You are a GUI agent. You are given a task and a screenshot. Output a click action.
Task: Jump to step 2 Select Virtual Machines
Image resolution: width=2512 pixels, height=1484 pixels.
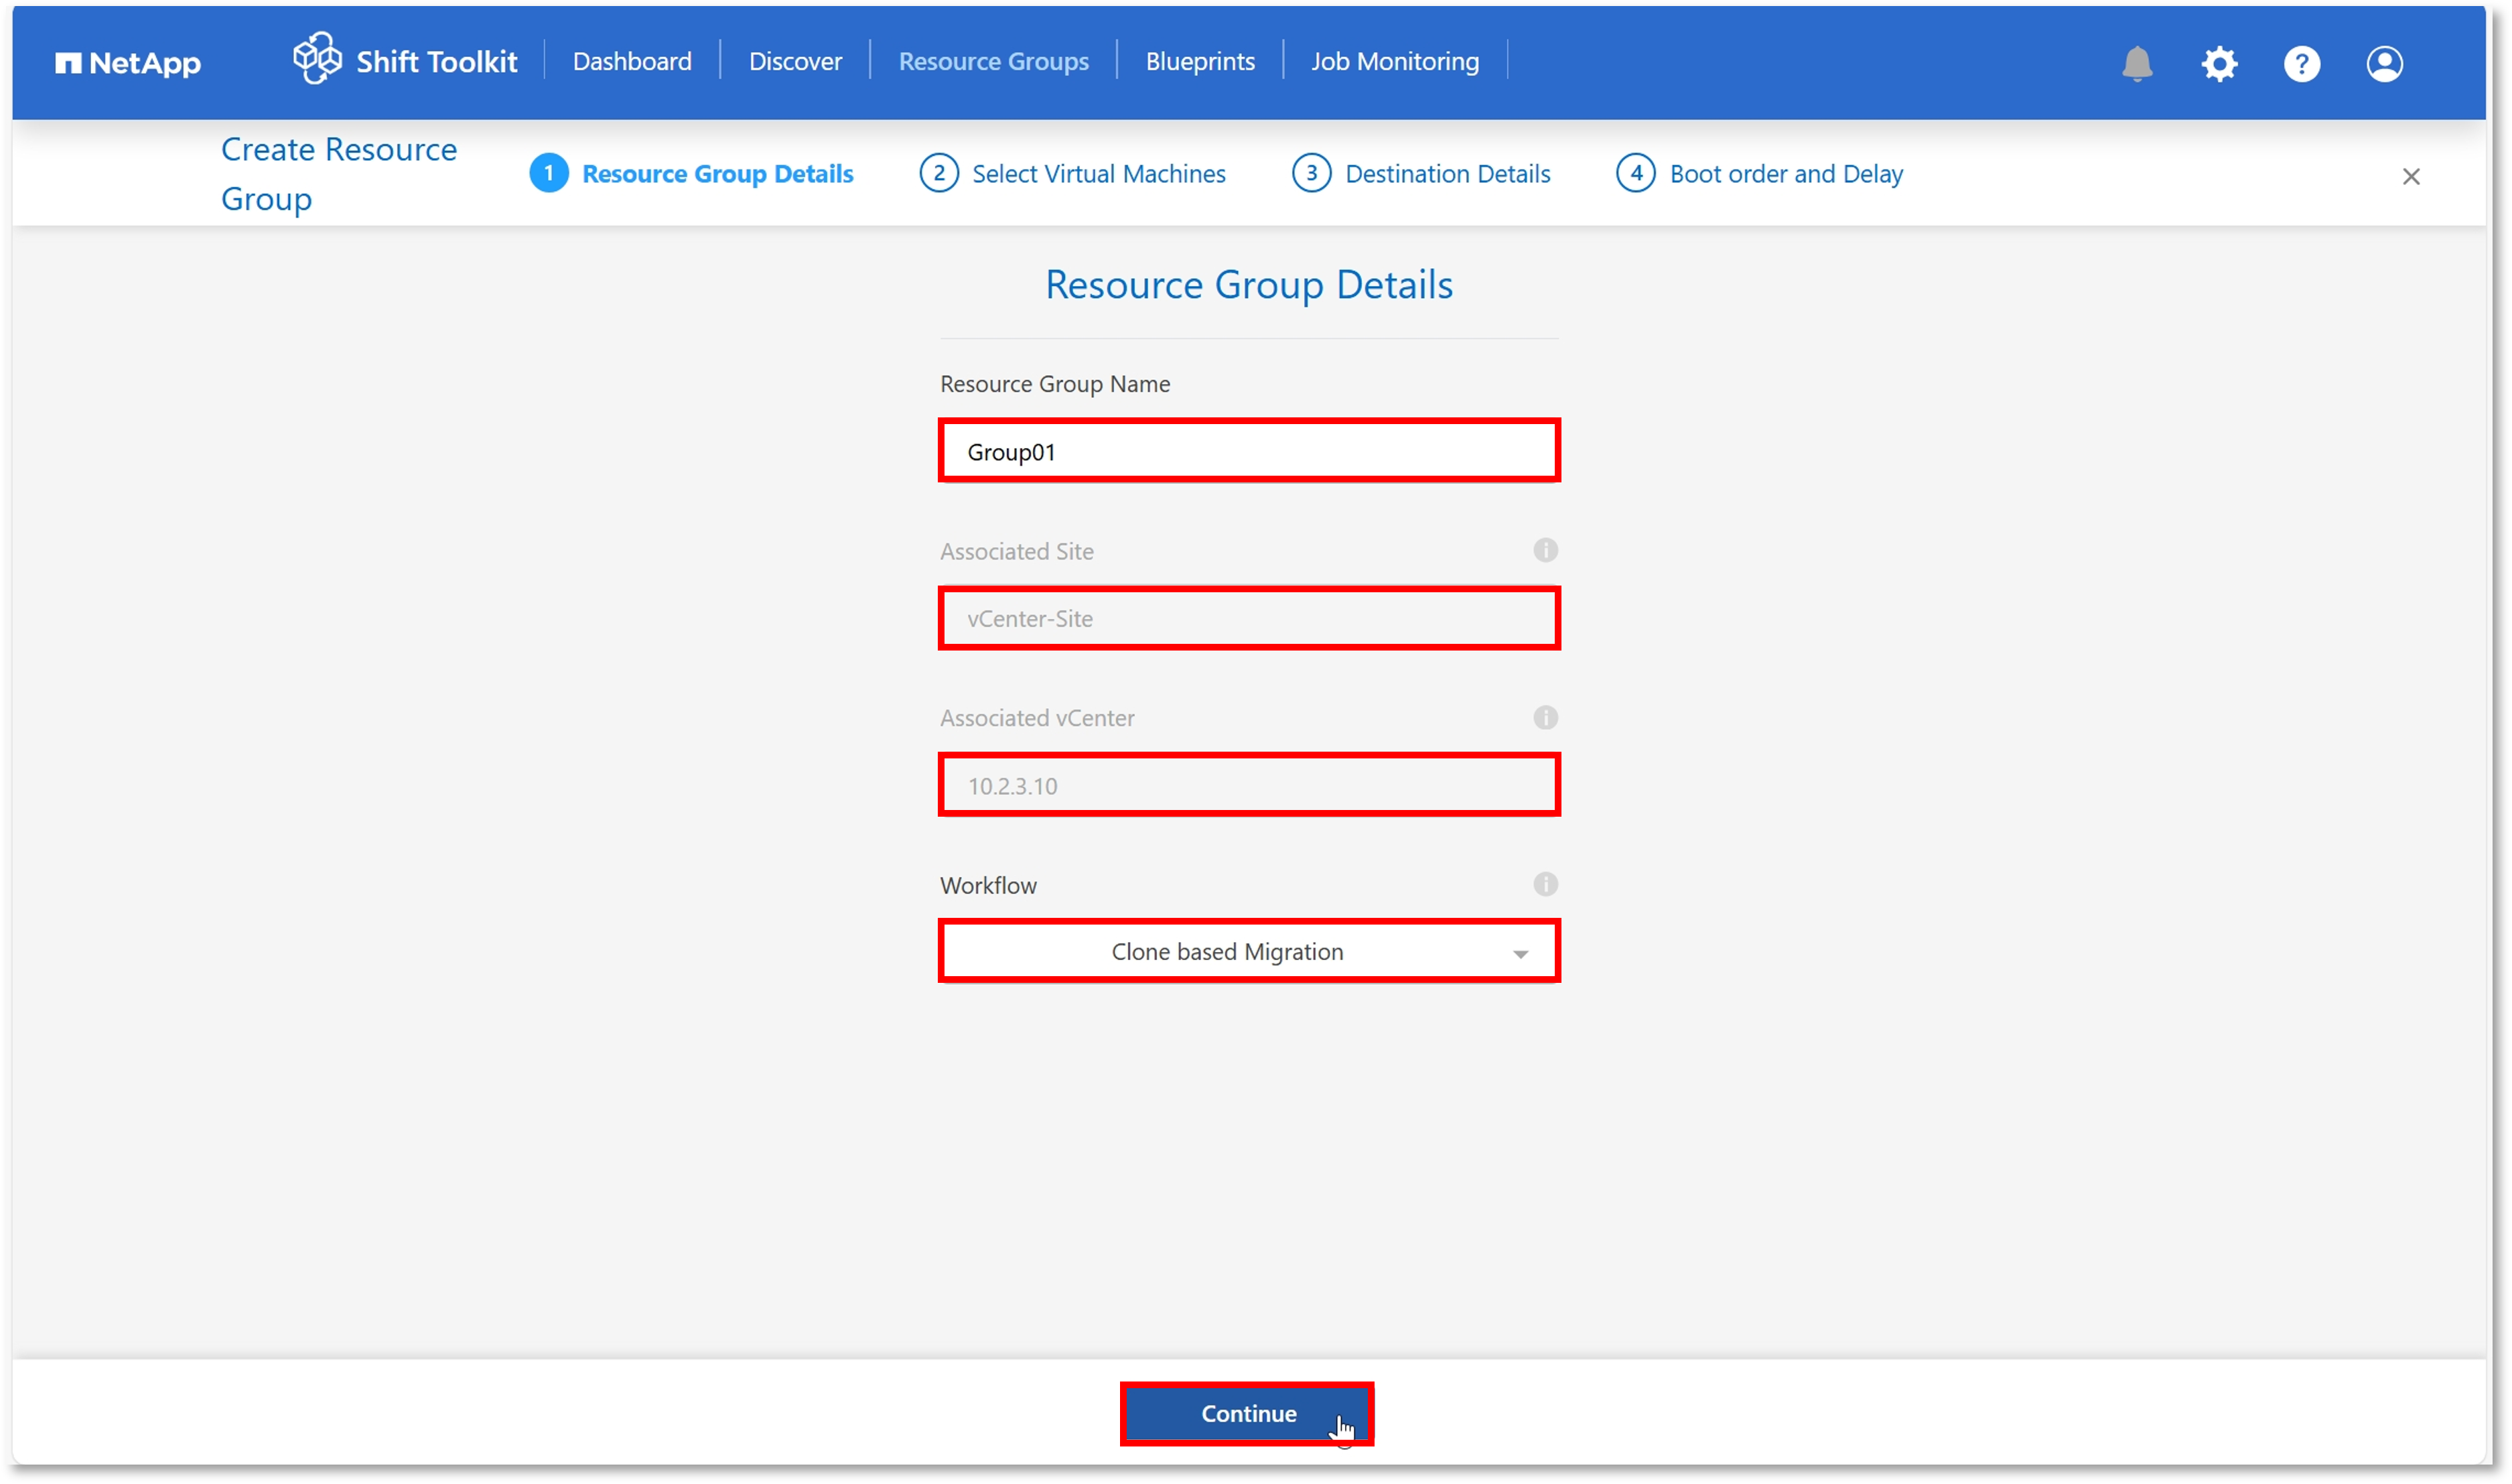click(x=1072, y=173)
